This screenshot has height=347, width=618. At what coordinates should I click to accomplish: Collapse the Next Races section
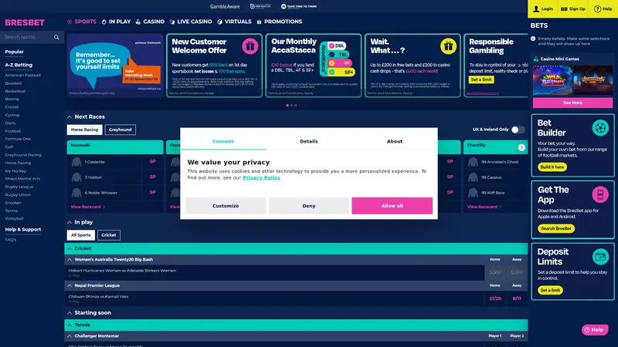[x=70, y=117]
